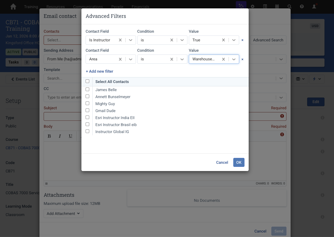The height and width of the screenshot is (237, 334).
Task: Open the calendar icon in top bar
Action: (277, 6)
